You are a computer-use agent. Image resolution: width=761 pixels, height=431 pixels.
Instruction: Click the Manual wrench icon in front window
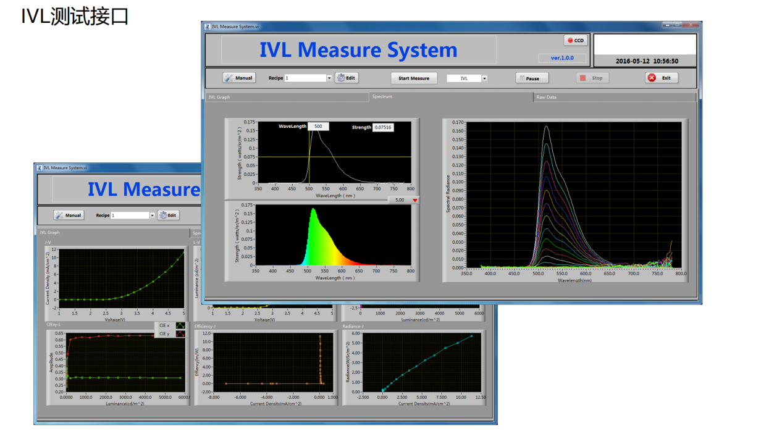point(229,78)
